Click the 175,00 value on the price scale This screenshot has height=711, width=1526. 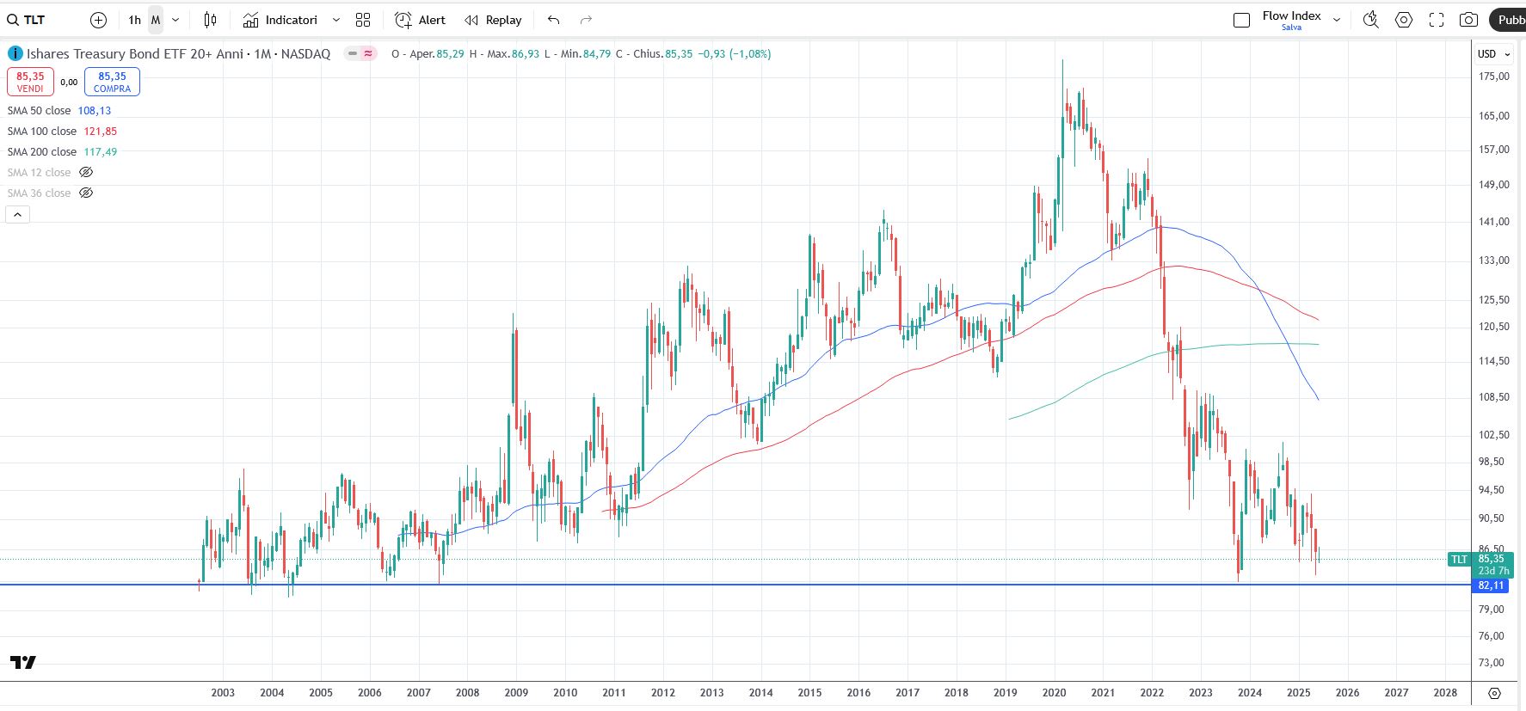tap(1493, 77)
